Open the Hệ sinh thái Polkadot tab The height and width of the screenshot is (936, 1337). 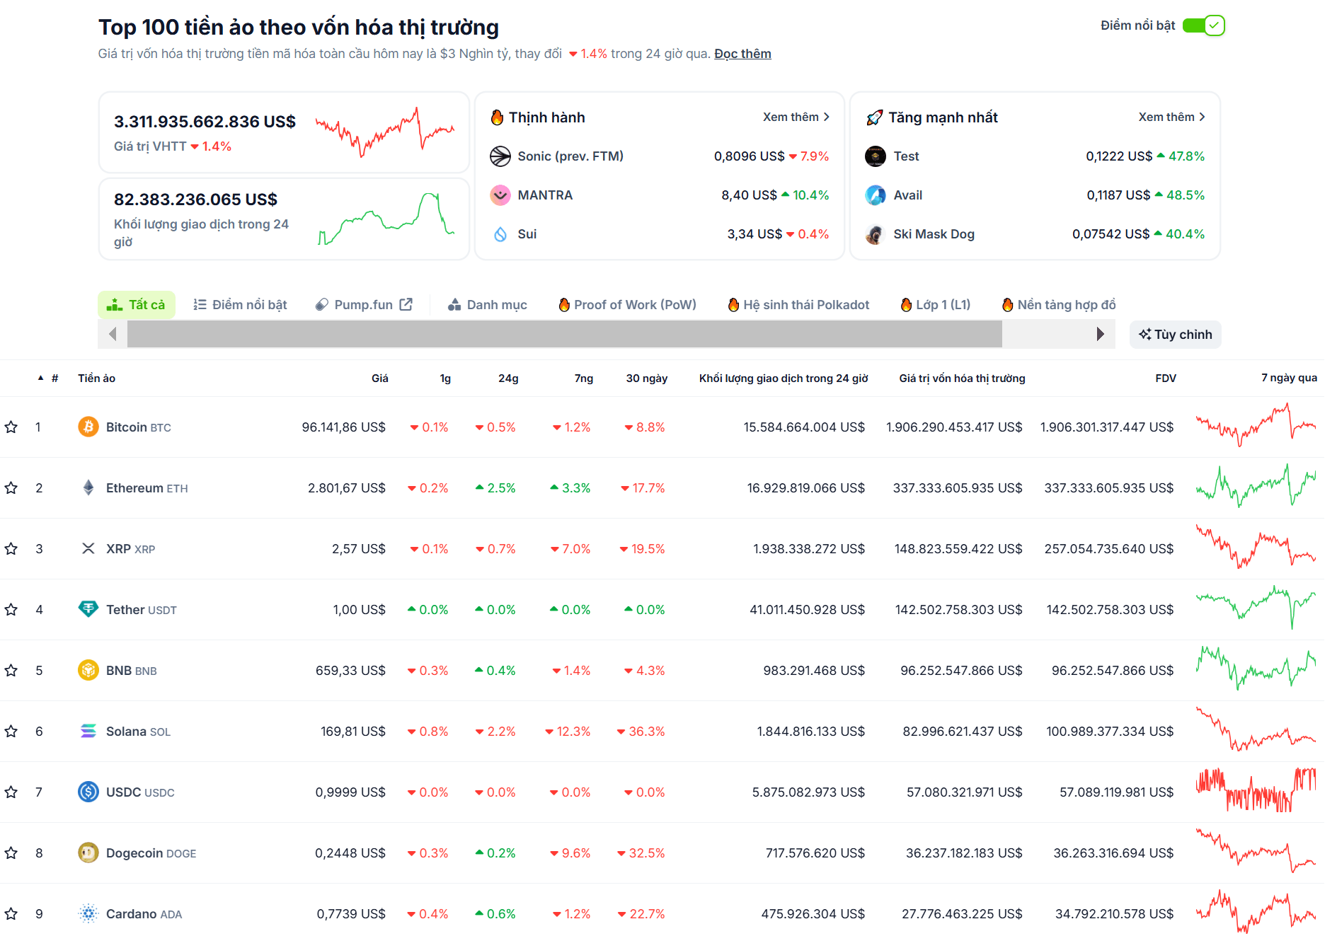799,305
